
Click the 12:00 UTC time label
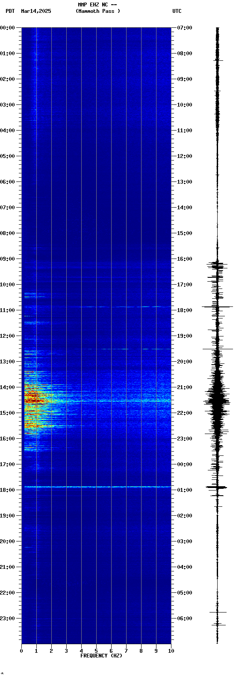185,156
